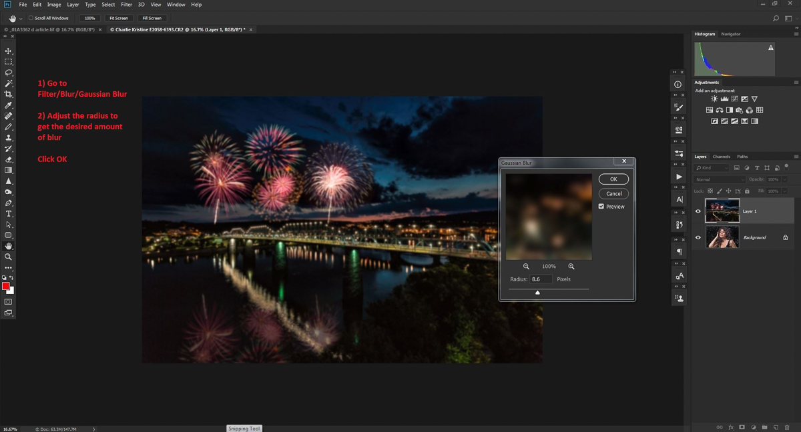Image resolution: width=801 pixels, height=432 pixels.
Task: Select the Zoom tool in toolbar
Action: pos(9,257)
